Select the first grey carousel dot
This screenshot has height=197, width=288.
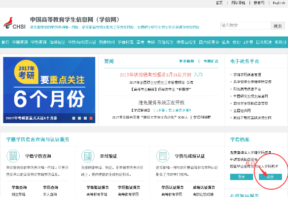coord(73,118)
